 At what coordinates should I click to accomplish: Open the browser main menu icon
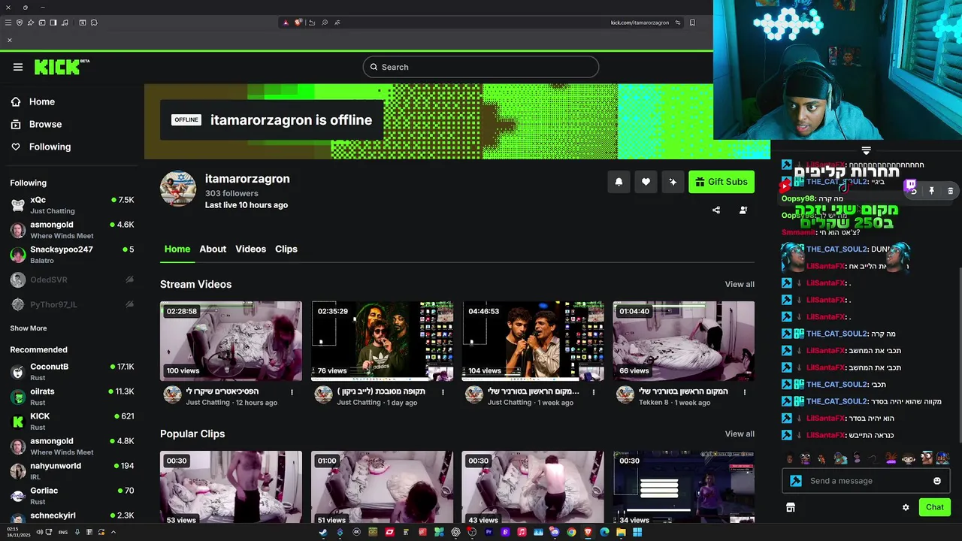[8, 23]
